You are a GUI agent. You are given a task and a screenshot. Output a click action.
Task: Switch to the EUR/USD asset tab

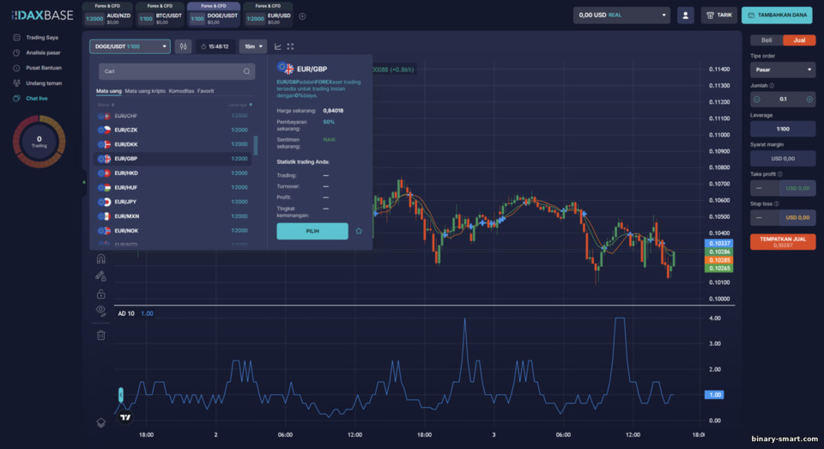(268, 15)
